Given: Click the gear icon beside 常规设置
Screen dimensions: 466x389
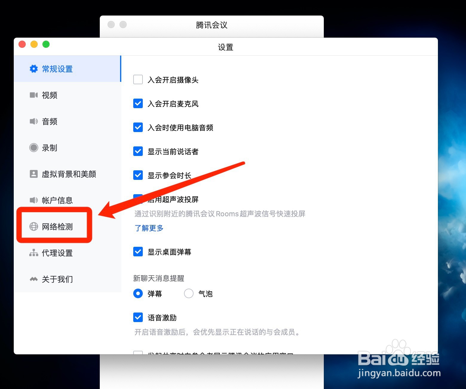Looking at the screenshot, I should [x=34, y=69].
